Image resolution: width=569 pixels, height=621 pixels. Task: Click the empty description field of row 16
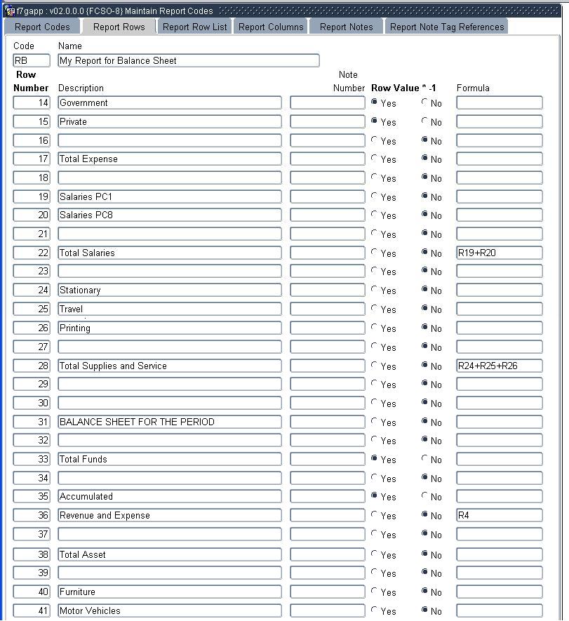coord(169,140)
